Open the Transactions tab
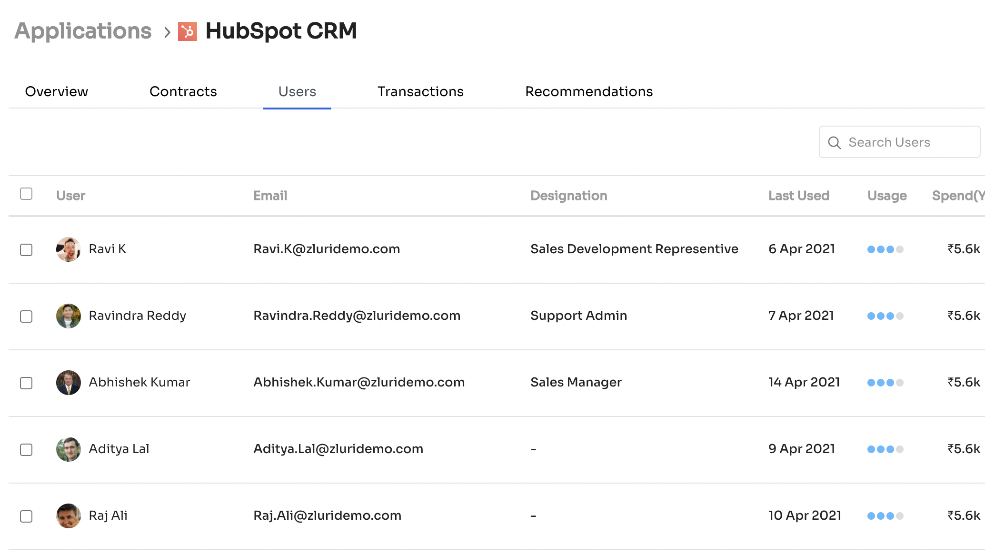The width and height of the screenshot is (985, 554). (420, 91)
